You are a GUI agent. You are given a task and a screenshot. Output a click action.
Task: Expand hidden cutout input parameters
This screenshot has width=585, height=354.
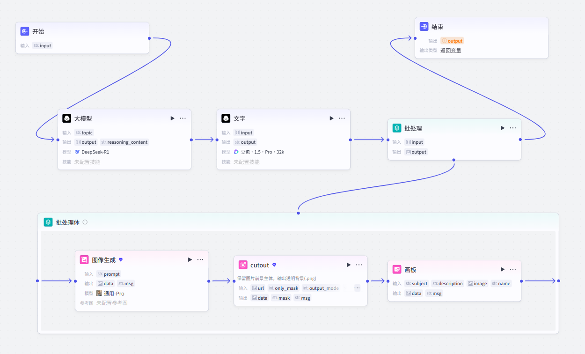click(x=358, y=288)
